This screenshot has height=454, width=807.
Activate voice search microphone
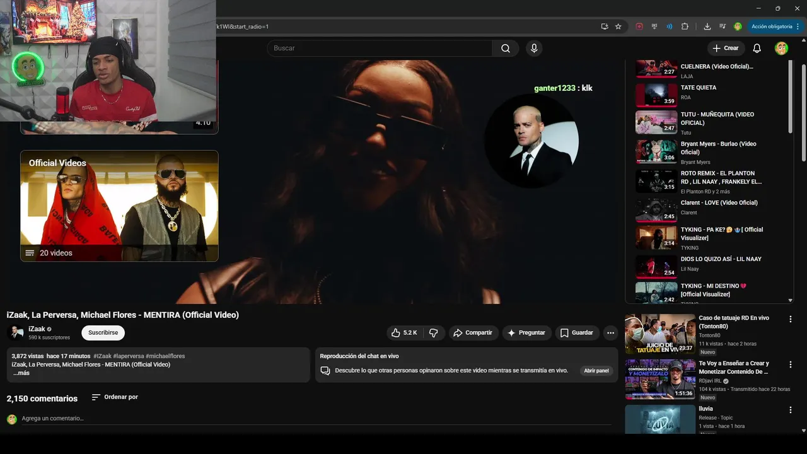pyautogui.click(x=534, y=49)
